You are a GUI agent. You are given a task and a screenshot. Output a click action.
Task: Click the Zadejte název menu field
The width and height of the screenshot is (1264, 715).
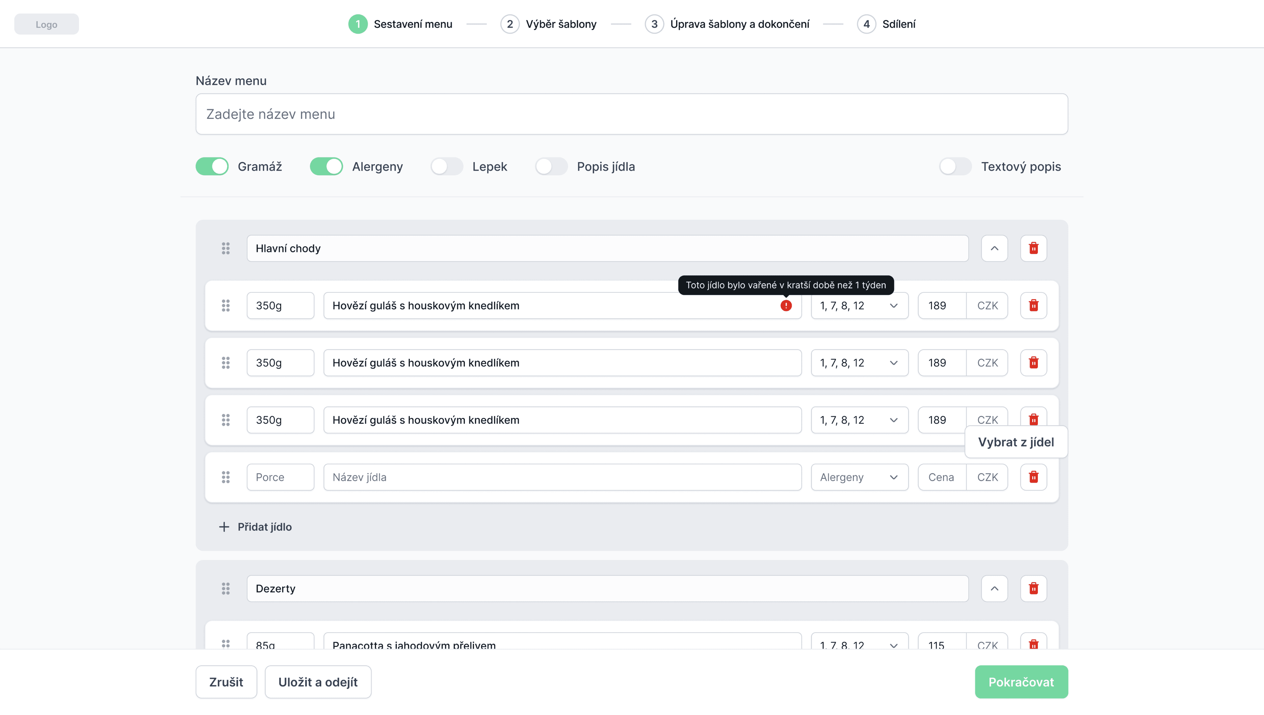coord(632,114)
